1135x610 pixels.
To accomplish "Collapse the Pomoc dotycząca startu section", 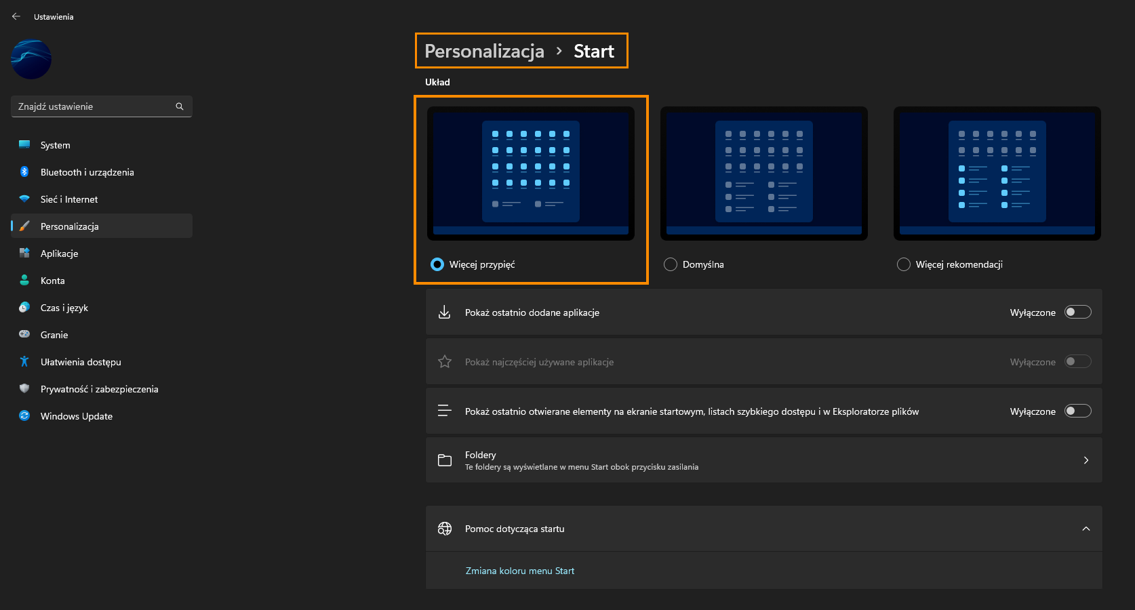I will click(1086, 529).
